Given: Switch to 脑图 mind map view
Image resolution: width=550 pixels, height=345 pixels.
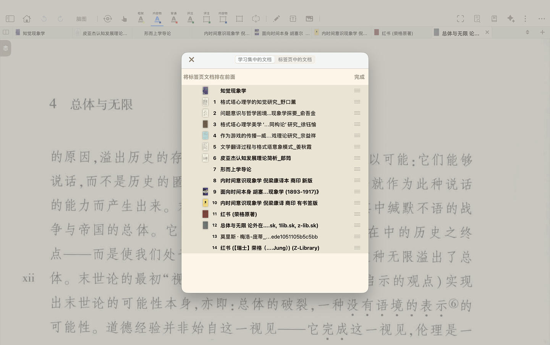Looking at the screenshot, I should pyautogui.click(x=81, y=19).
